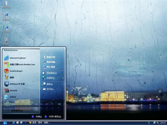This screenshot has width=167, height=125.
Task: Open 连接到 menu item in Start menu
Action: (x=49, y=78)
